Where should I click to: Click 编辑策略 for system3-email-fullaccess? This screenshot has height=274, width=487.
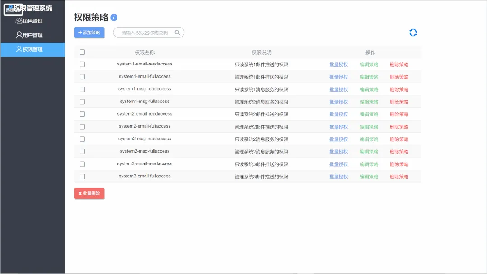(x=369, y=176)
